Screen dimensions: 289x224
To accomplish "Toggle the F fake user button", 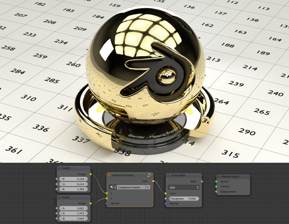I will [148, 187].
